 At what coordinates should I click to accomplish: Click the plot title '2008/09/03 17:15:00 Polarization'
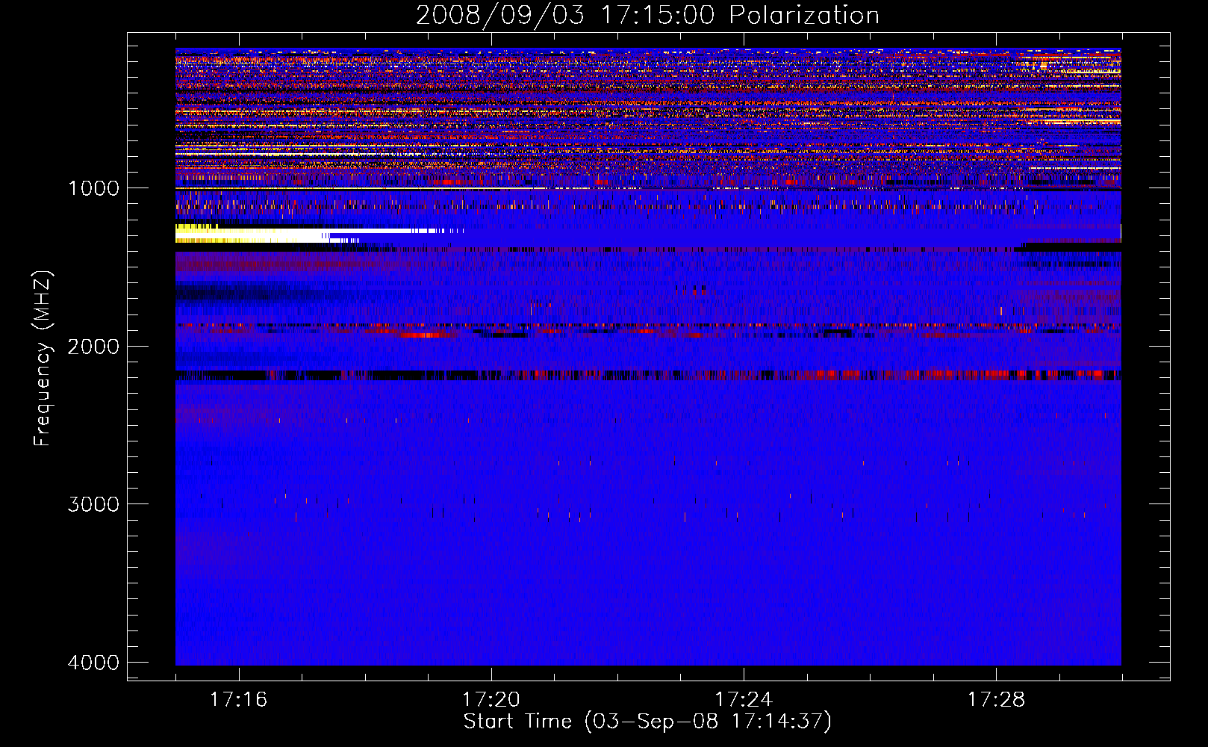point(647,15)
